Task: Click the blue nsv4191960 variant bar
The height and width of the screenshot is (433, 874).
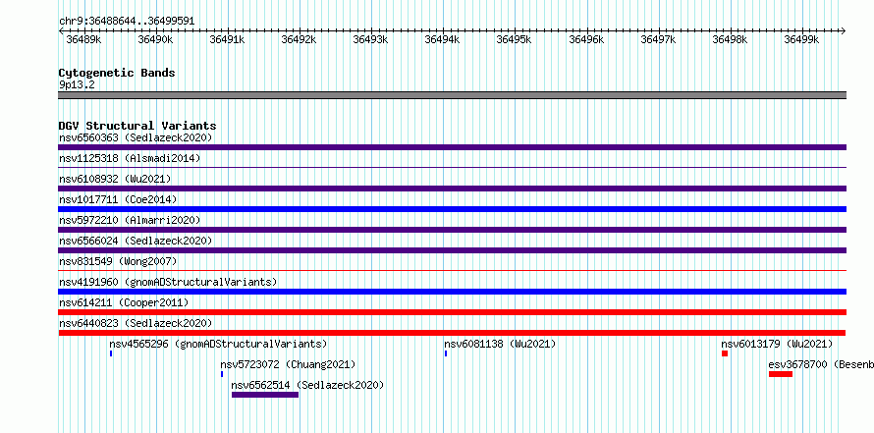Action: pos(452,292)
